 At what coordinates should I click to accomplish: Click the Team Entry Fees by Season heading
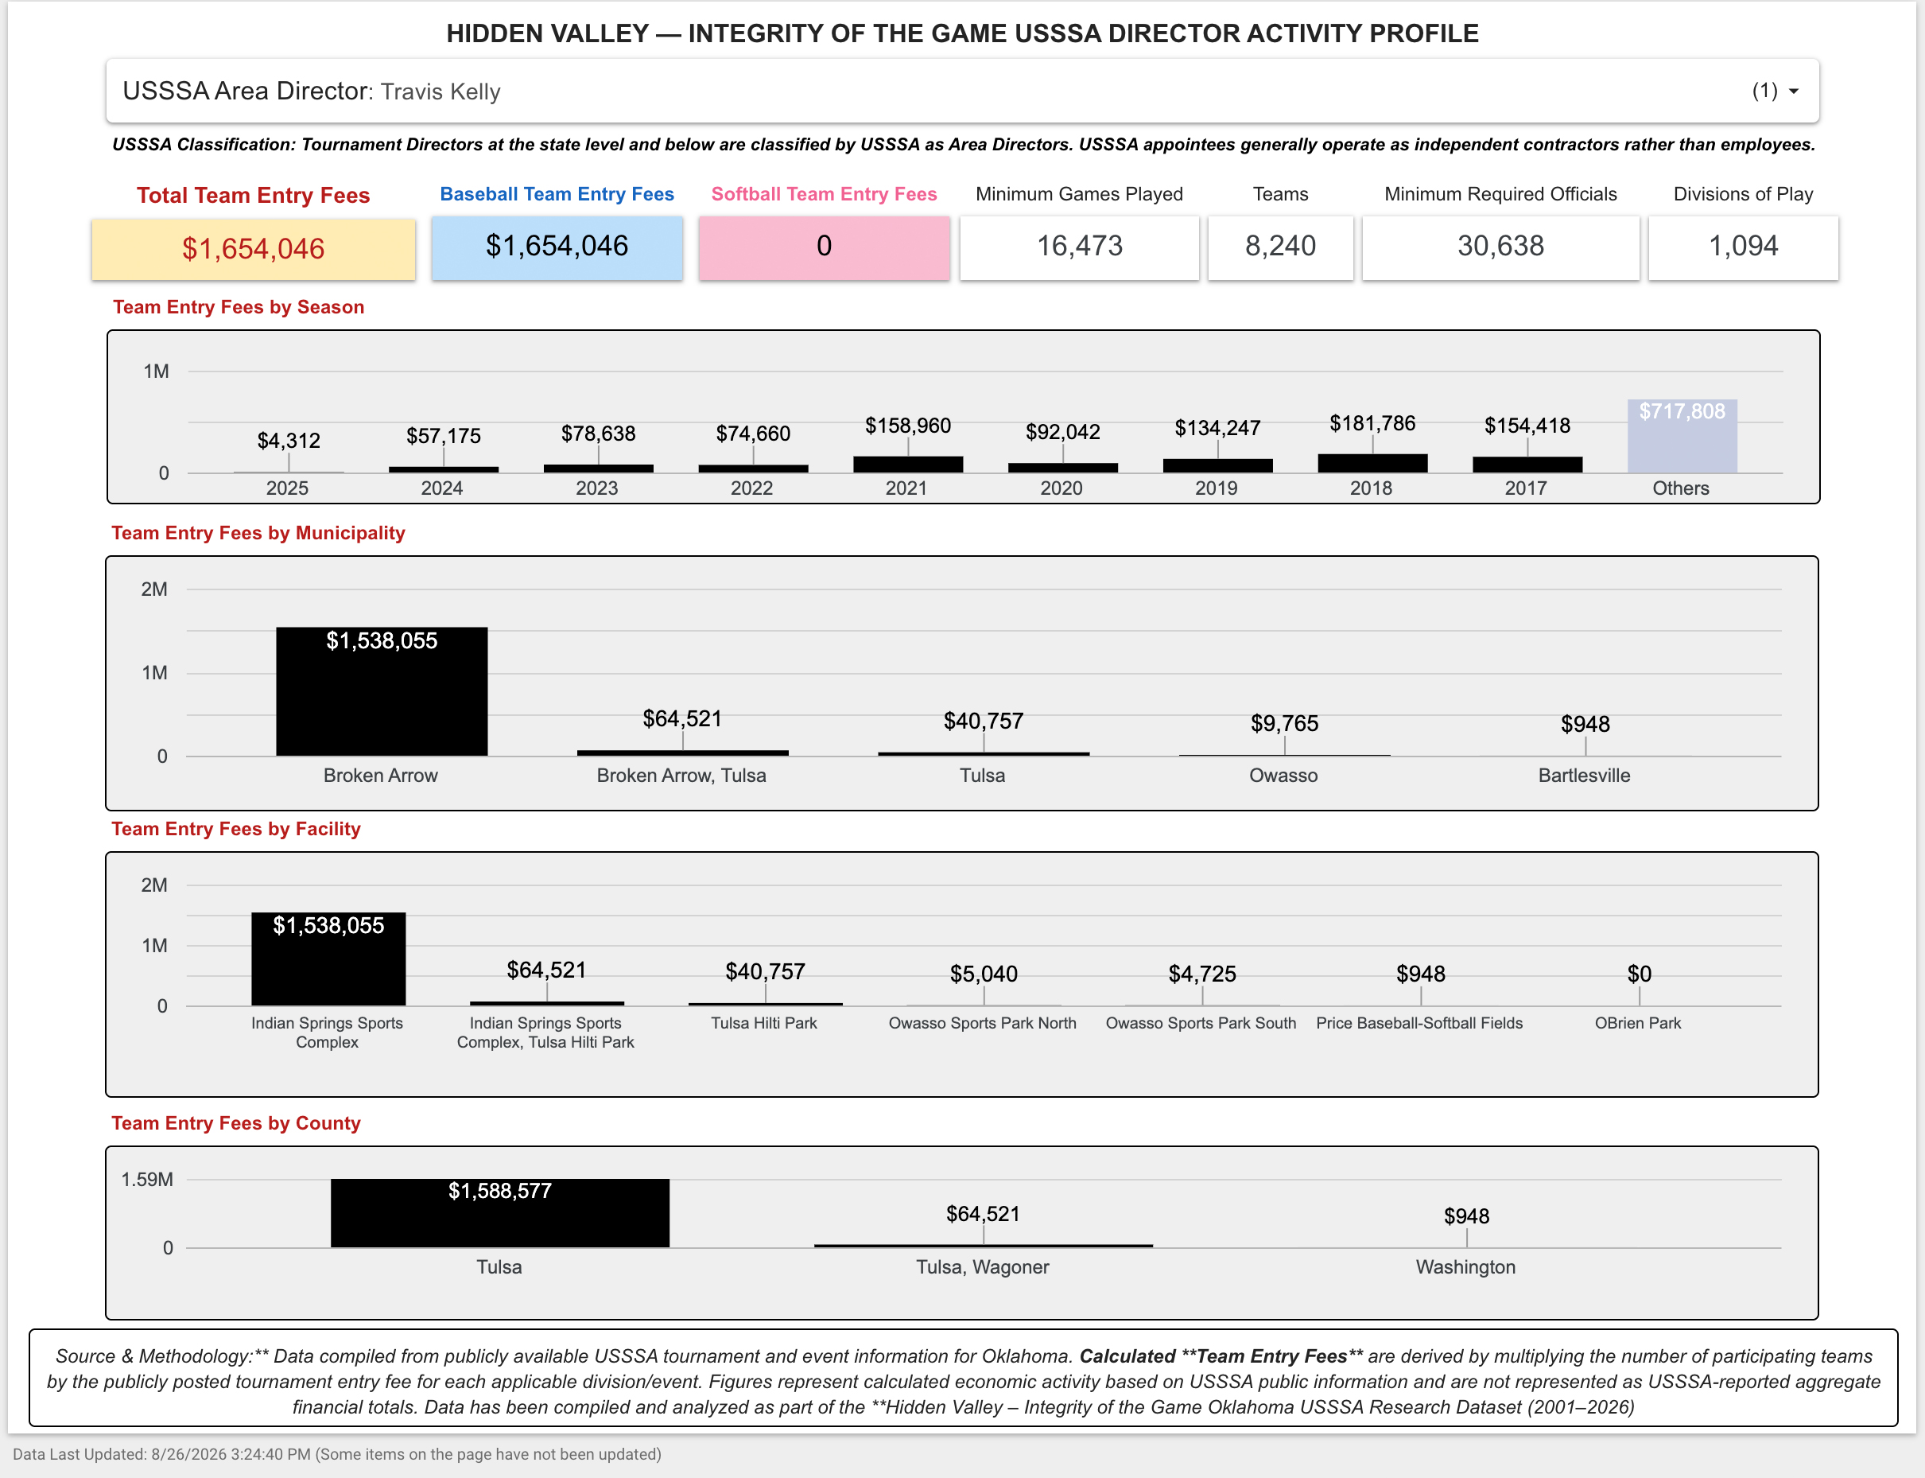239,307
